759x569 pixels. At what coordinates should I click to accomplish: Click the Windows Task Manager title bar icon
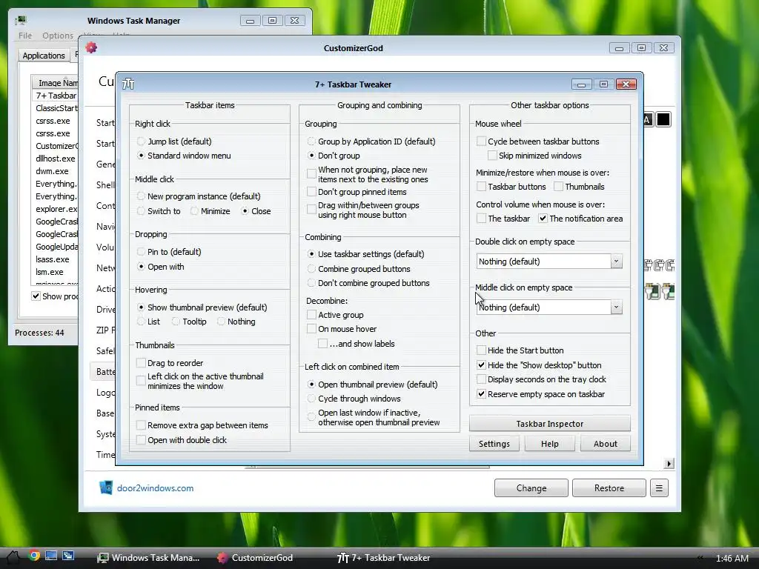(x=20, y=20)
